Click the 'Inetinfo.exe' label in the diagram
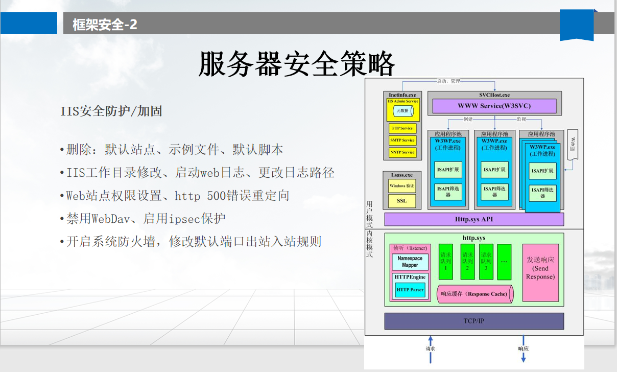This screenshot has height=372, width=617. [402, 95]
